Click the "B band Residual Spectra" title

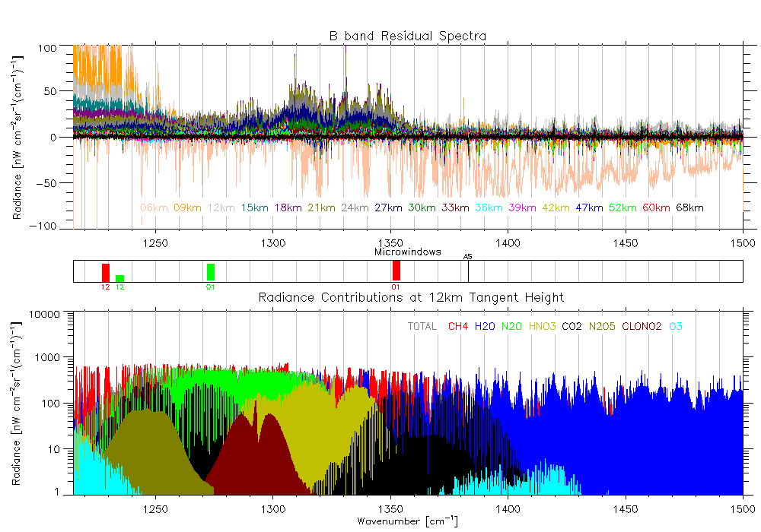coord(407,36)
